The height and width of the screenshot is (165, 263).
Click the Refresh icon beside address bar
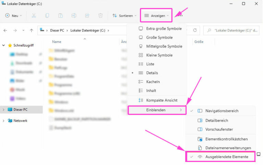coord(195,30)
